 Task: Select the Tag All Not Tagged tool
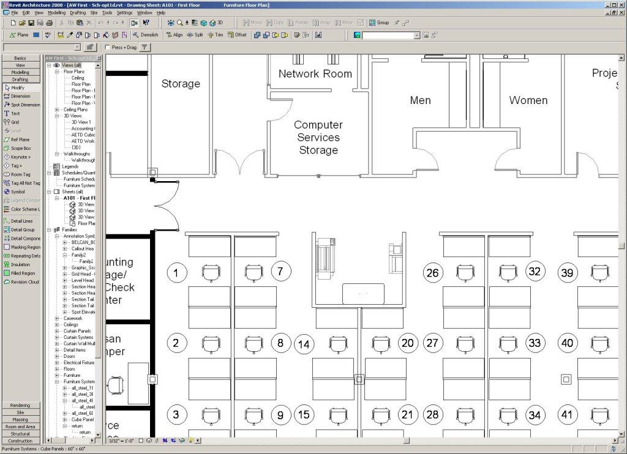coord(21,183)
